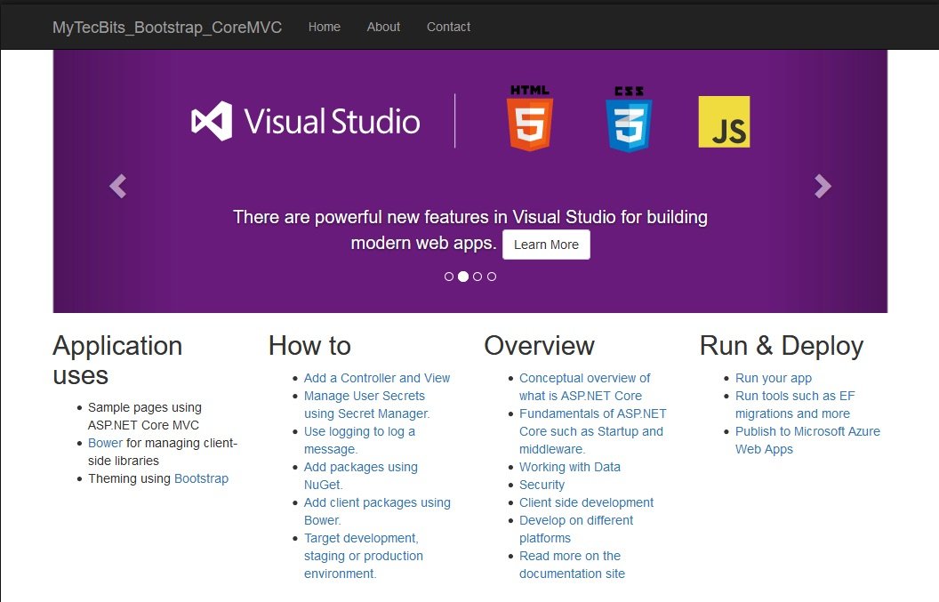This screenshot has width=939, height=602.
Task: Open Develop on different platforms link
Action: (x=576, y=529)
